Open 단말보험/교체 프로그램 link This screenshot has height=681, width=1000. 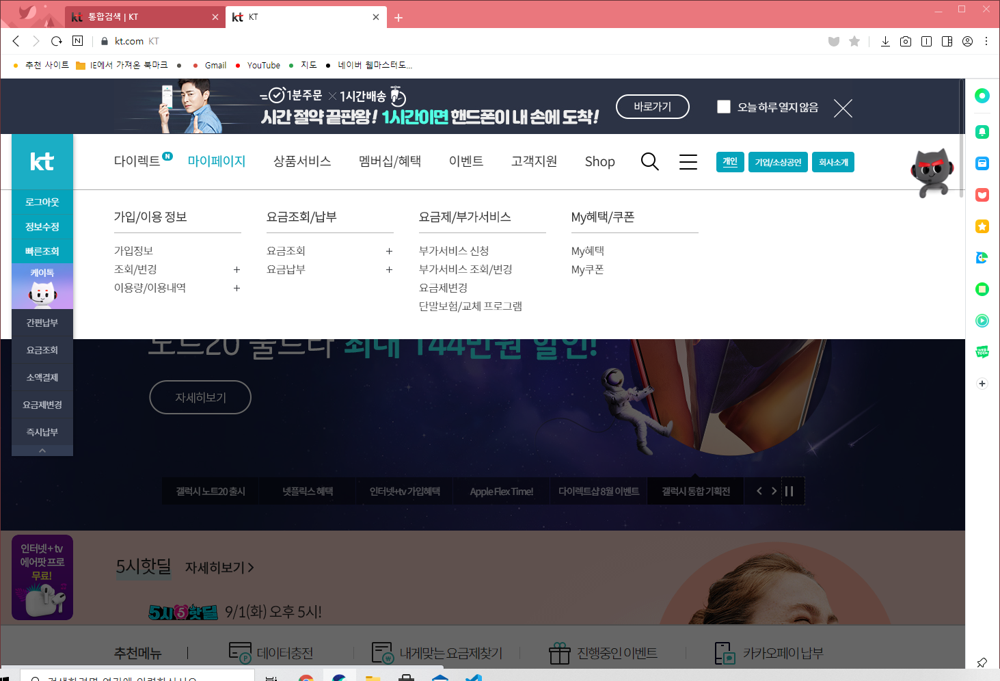[470, 306]
